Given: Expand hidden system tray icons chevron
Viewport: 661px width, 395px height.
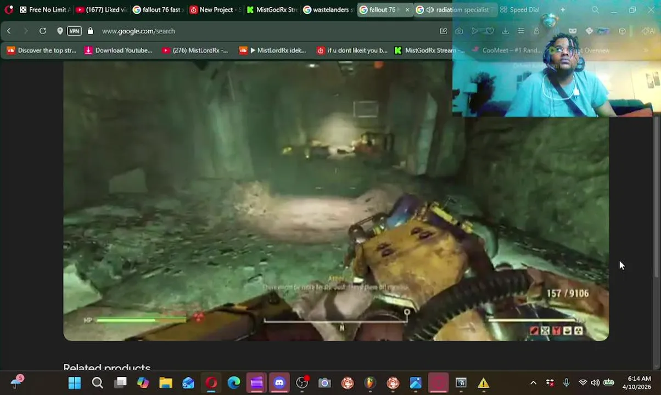Looking at the screenshot, I should click(533, 383).
